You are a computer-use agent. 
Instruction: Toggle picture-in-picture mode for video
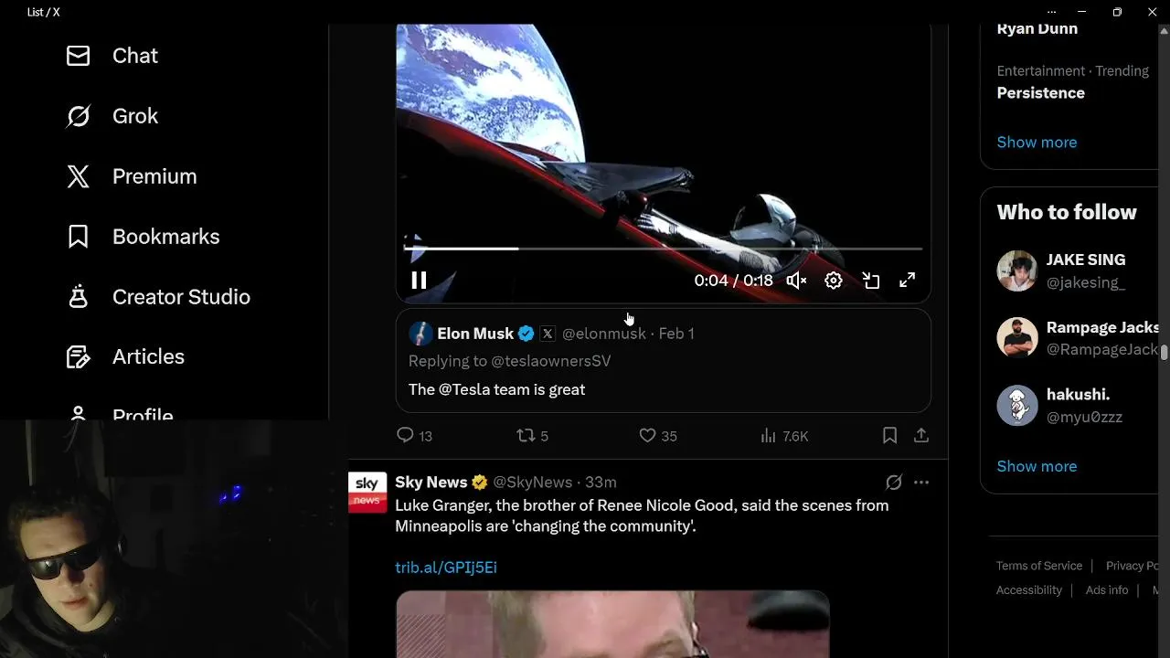click(x=871, y=281)
